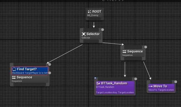Click the right Sequence node's arrows icon
The width and height of the screenshot is (181, 107).
(x=124, y=52)
